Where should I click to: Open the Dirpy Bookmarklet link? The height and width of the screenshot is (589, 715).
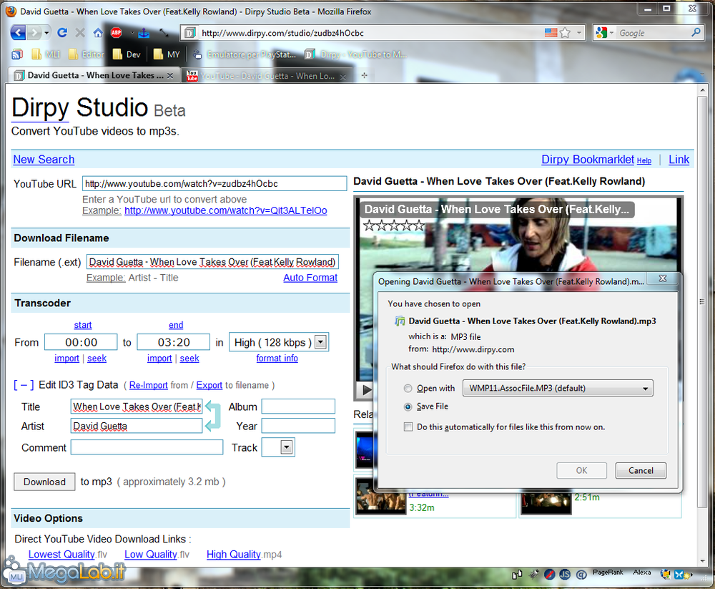[588, 160]
